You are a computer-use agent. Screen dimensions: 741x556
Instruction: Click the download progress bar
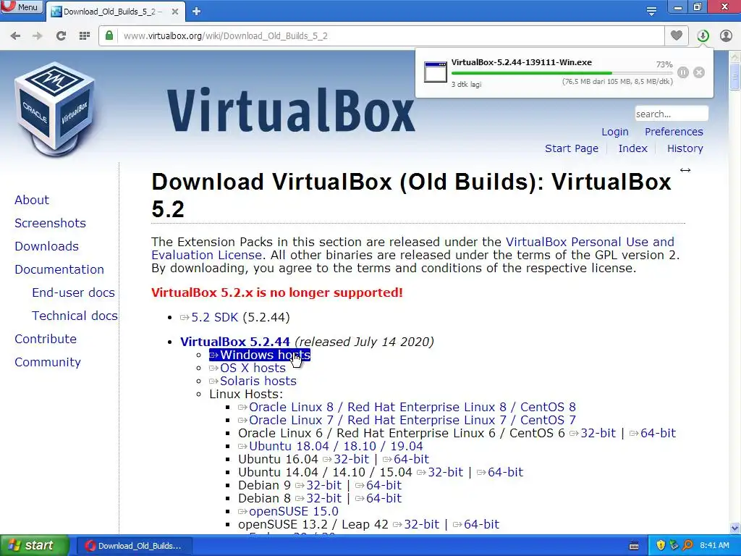[562, 73]
